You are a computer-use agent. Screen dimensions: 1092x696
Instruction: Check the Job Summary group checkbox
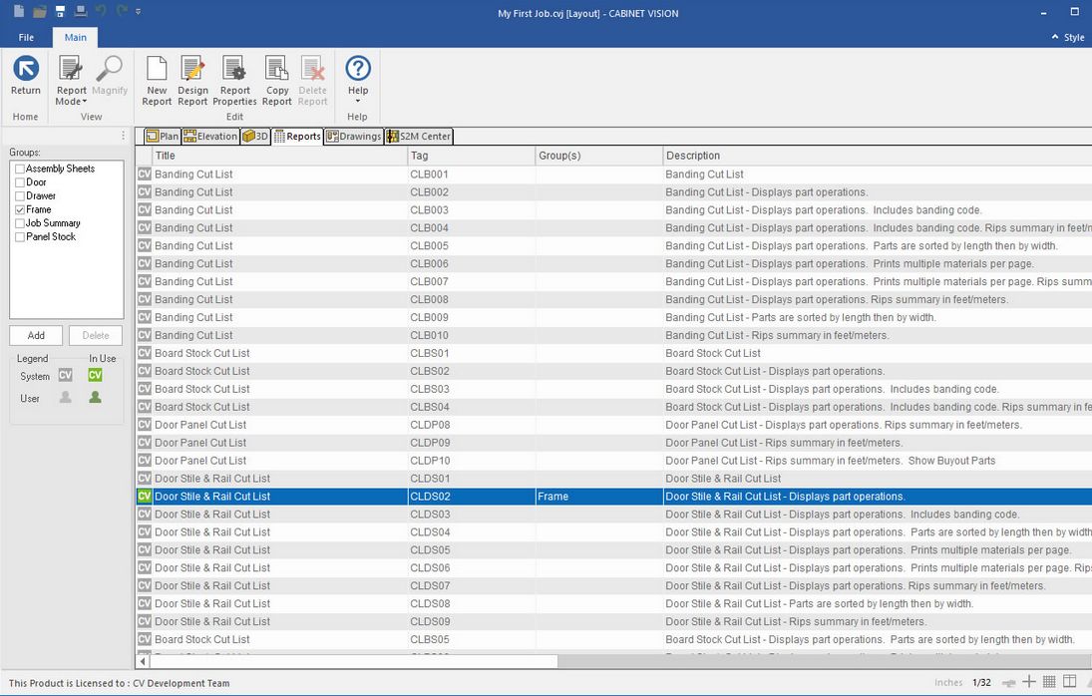coord(20,223)
